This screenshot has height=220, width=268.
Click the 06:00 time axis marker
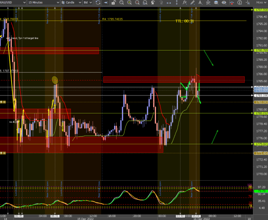click(x=196, y=216)
